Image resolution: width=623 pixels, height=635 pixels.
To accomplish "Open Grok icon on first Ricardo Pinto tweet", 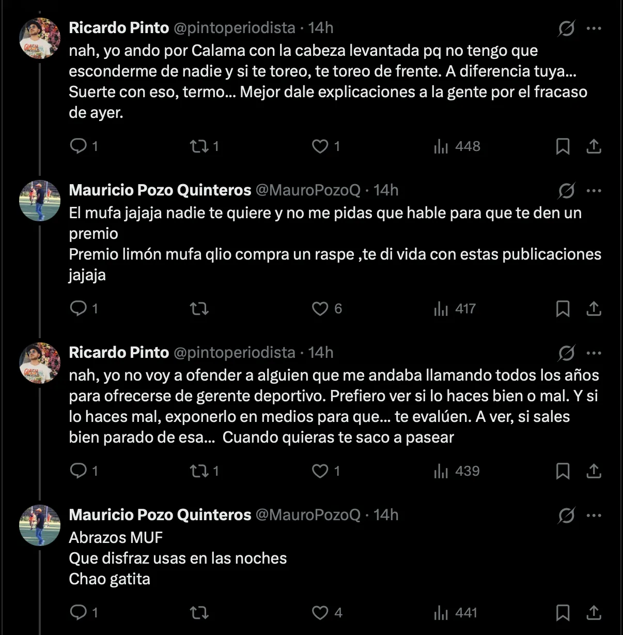I will tap(566, 28).
